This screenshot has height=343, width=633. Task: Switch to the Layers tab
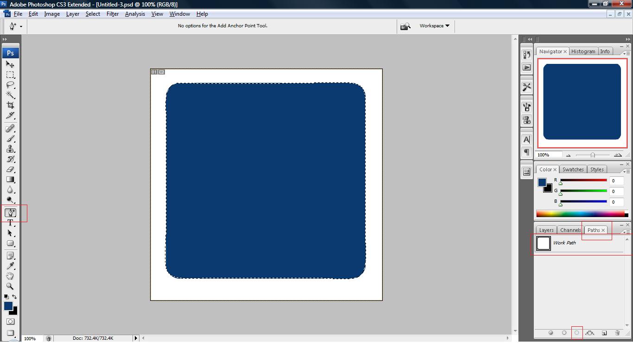(x=546, y=230)
